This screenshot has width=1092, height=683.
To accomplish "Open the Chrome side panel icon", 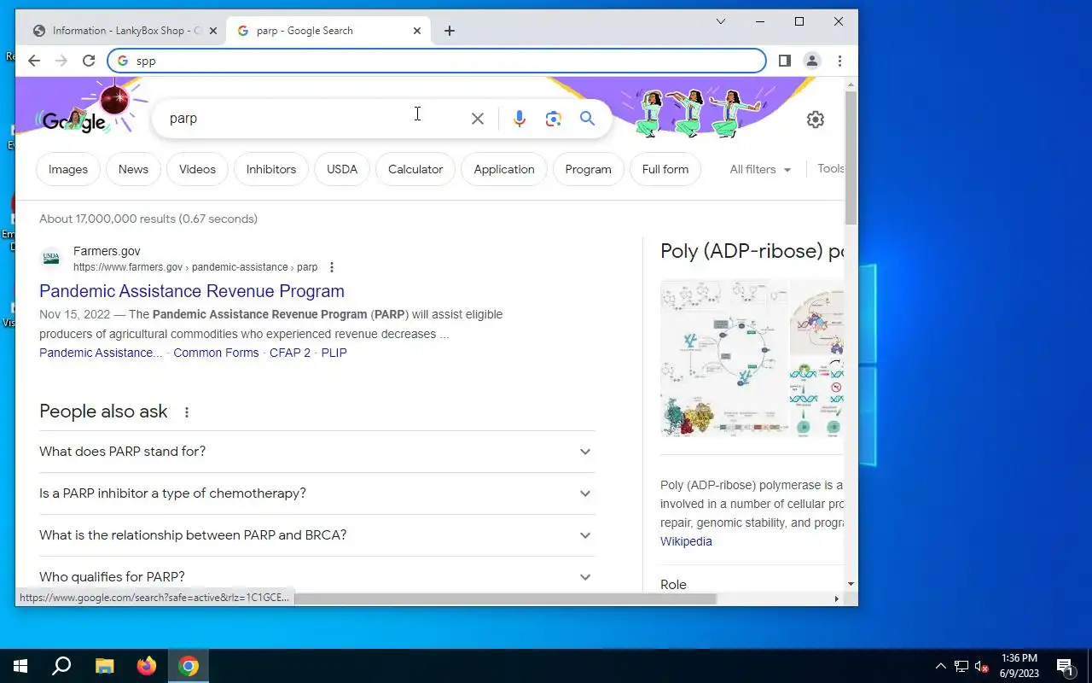I will pos(785,61).
